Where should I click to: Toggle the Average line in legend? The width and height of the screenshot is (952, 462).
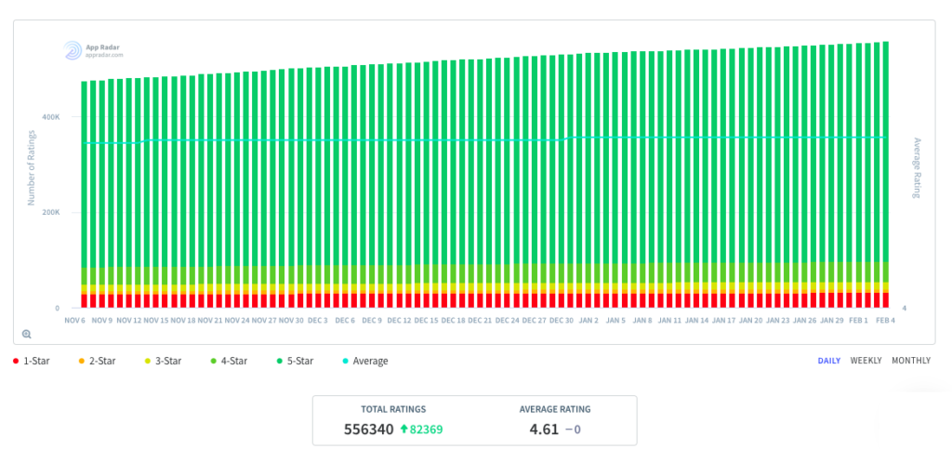click(x=365, y=361)
